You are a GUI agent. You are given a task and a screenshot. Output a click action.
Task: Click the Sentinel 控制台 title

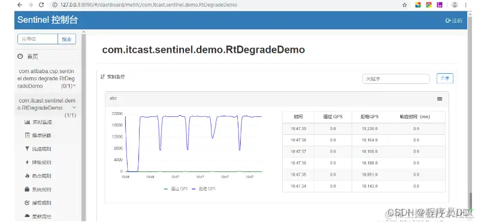(47, 20)
